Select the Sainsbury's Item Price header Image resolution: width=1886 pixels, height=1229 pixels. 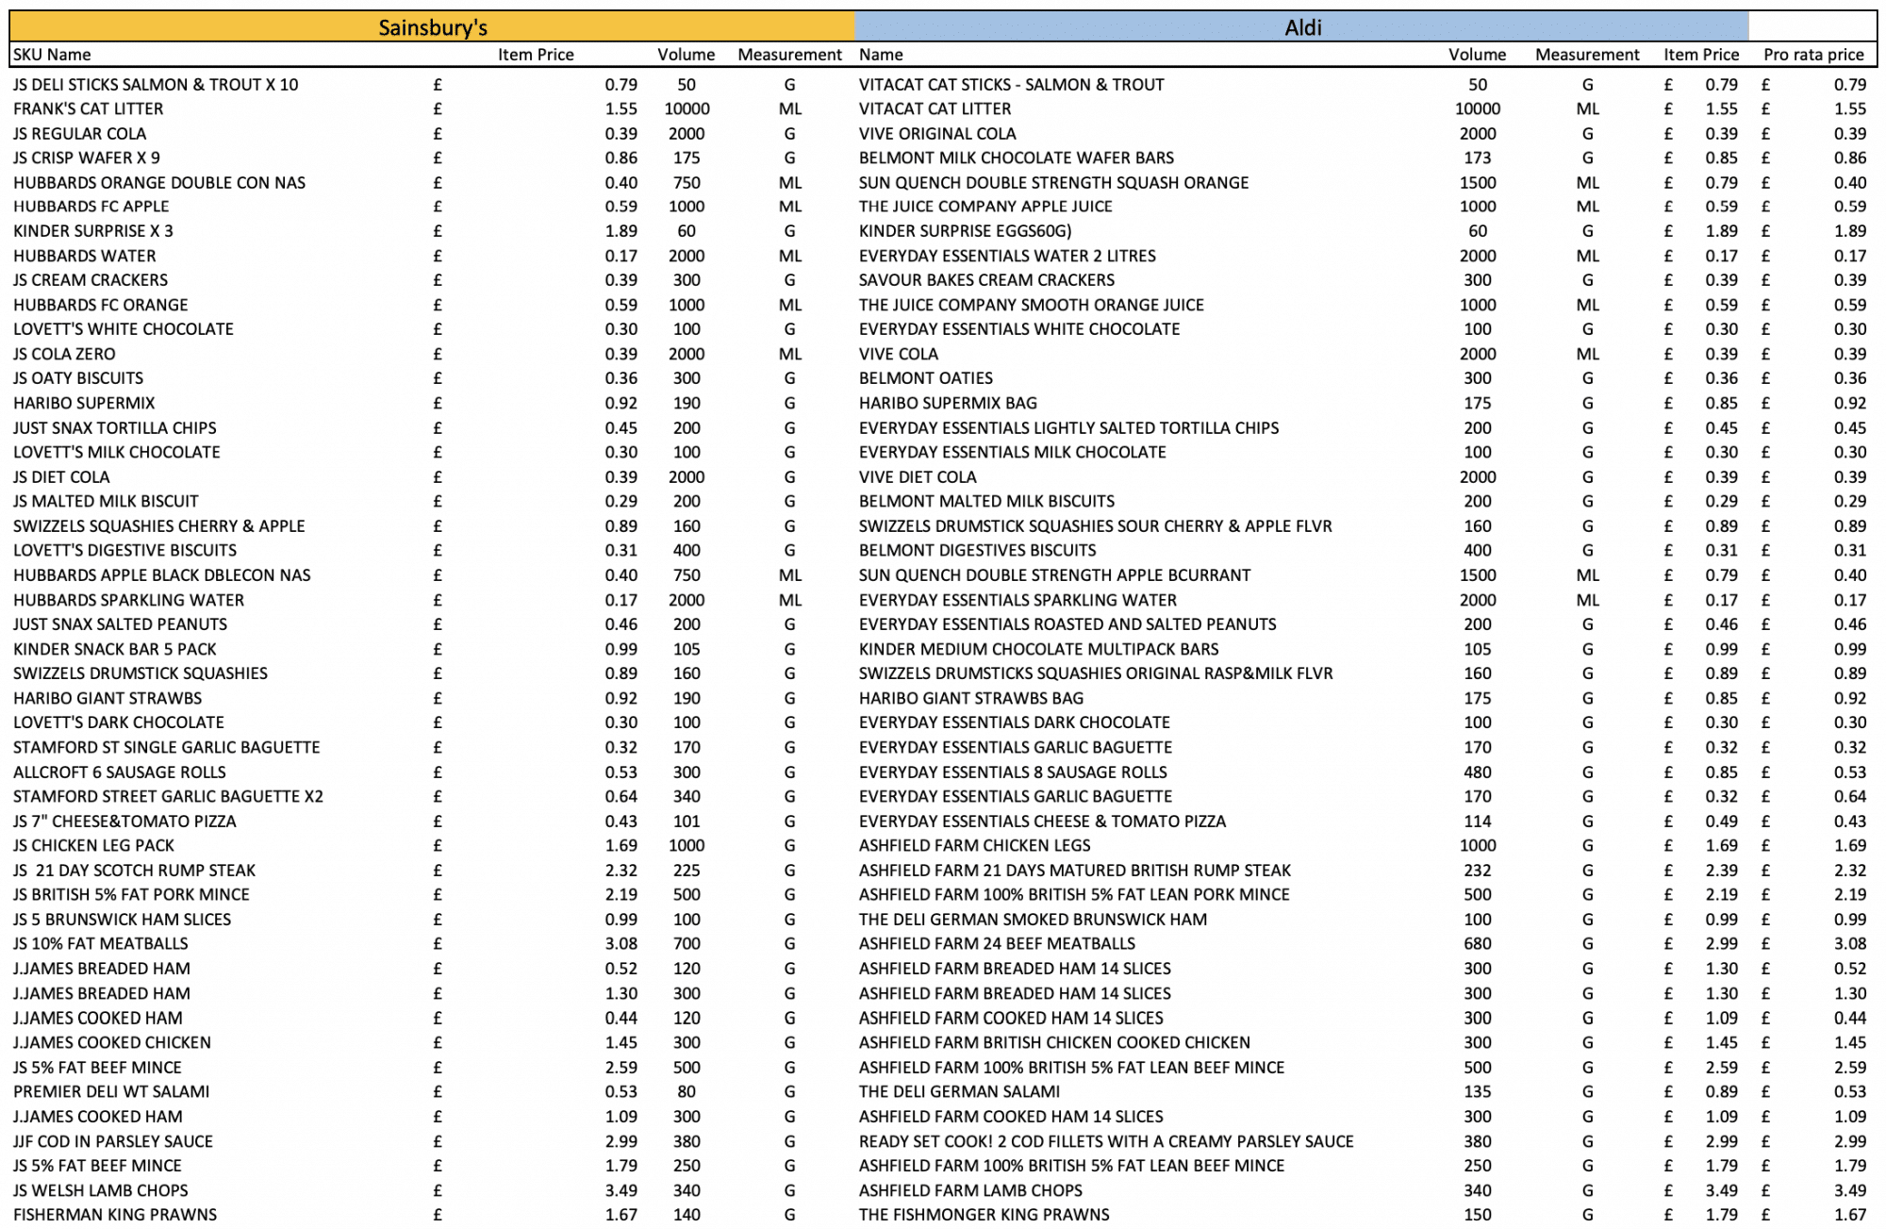tap(536, 55)
